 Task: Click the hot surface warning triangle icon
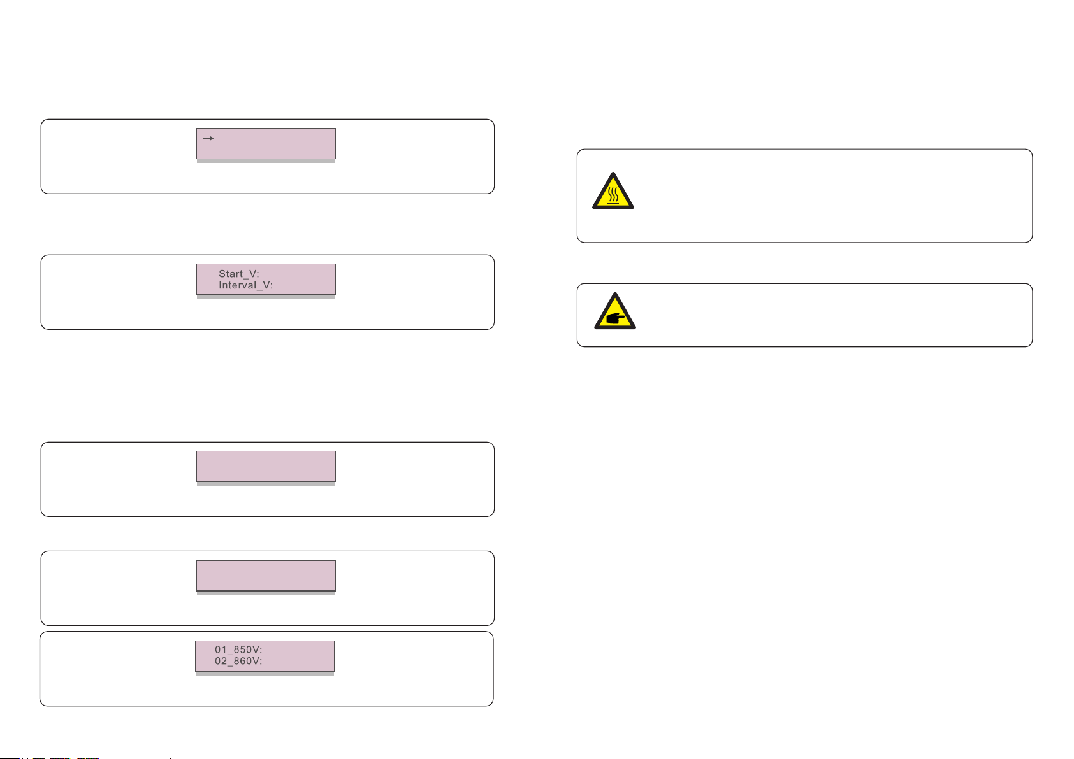pyautogui.click(x=613, y=190)
